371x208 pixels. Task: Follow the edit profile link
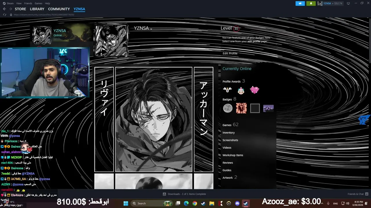(254, 41)
